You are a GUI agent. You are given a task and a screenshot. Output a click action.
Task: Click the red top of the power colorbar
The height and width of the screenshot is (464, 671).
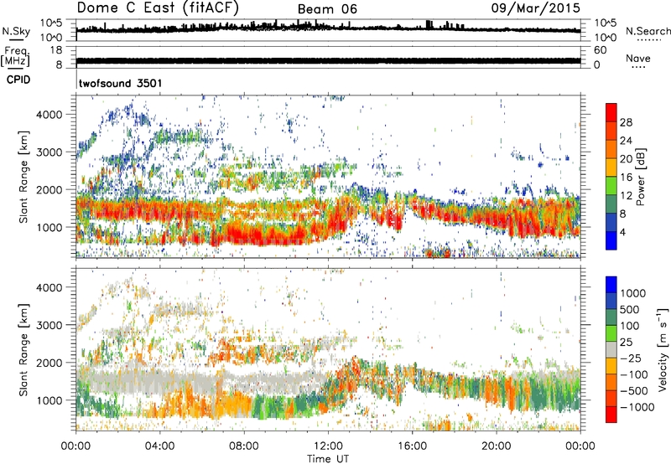(x=611, y=112)
